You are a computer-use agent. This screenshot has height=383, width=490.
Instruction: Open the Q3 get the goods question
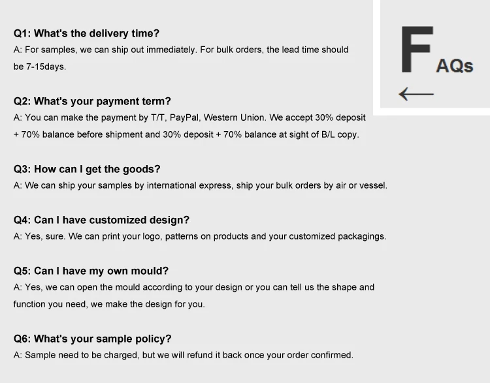87,169
